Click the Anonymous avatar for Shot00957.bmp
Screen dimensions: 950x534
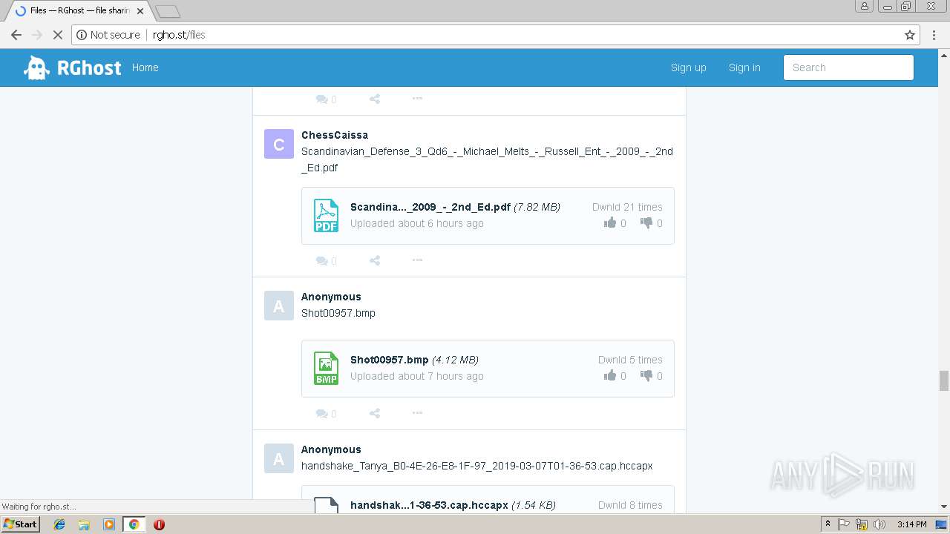coord(279,306)
